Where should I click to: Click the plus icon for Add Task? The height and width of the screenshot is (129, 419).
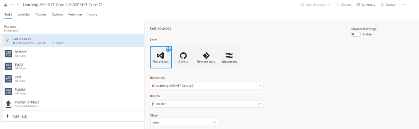pos(8,116)
